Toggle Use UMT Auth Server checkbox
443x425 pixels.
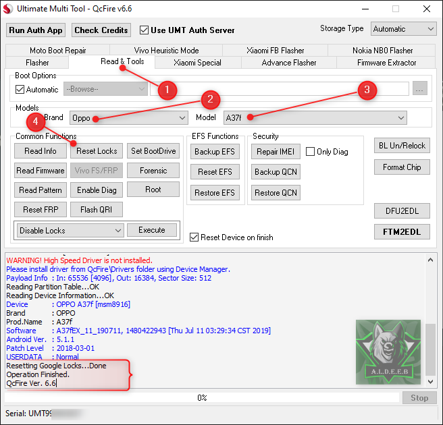144,30
